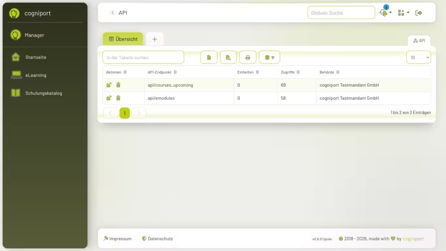Delete the api/courses_upcoming entry
The height and width of the screenshot is (251, 446).
point(118,85)
